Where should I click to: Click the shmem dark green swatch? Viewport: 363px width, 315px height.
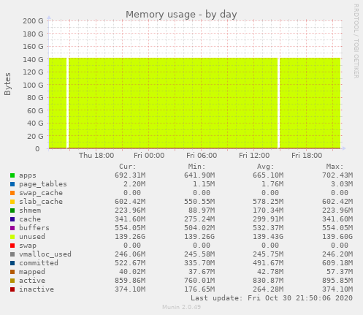(x=12, y=210)
